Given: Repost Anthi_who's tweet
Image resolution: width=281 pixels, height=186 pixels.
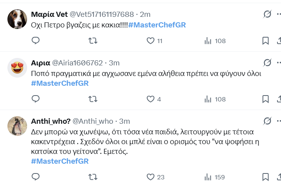Looking at the screenshot, I should (x=93, y=177).
